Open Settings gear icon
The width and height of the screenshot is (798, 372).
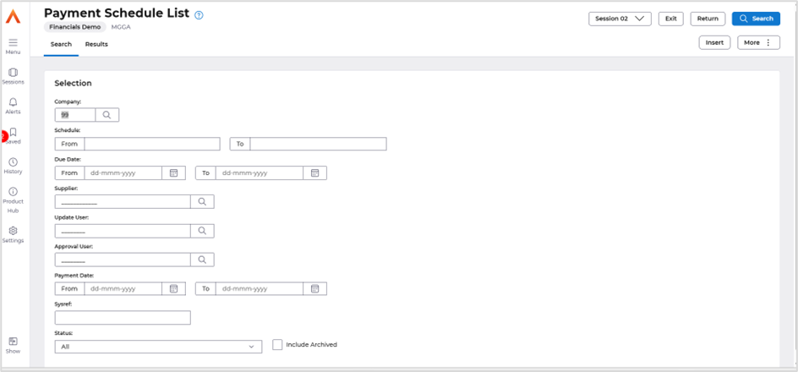[x=13, y=231]
